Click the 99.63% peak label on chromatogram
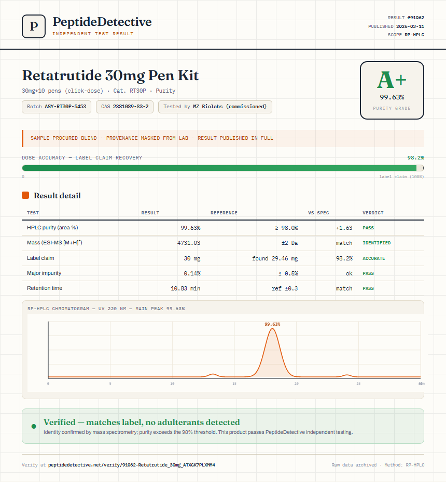The width and height of the screenshot is (446, 482). click(x=272, y=324)
